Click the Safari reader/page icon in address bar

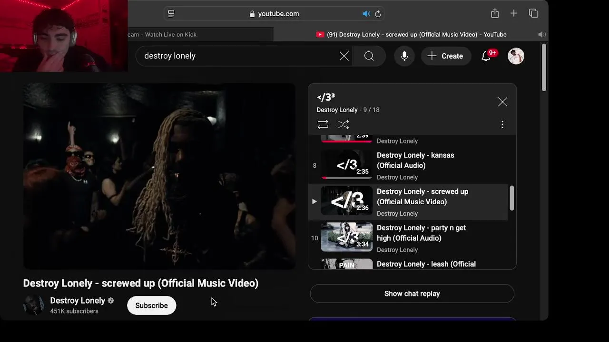tap(171, 14)
